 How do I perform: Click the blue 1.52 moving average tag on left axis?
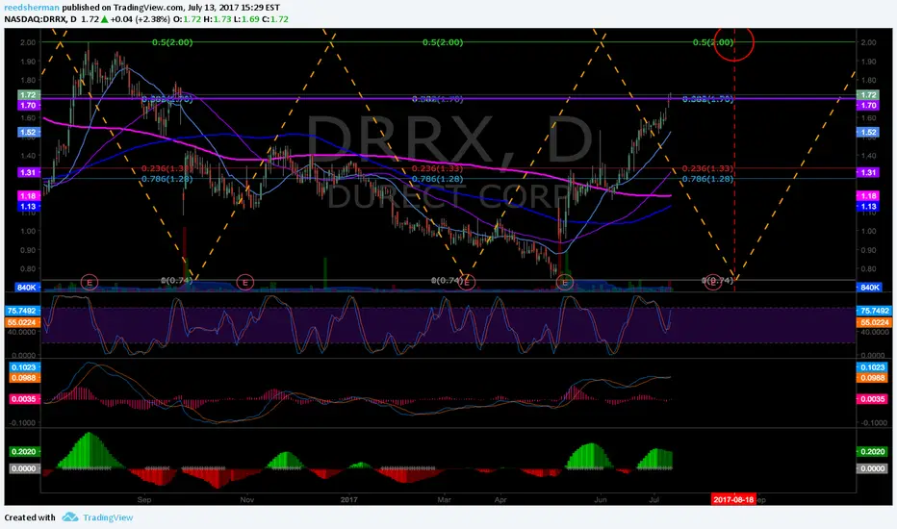point(28,132)
